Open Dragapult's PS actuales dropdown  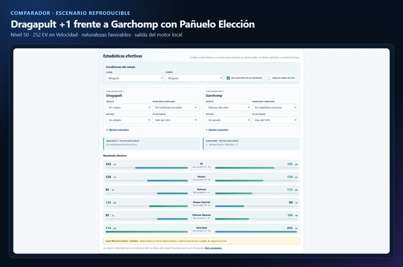pyautogui.click(x=175, y=120)
